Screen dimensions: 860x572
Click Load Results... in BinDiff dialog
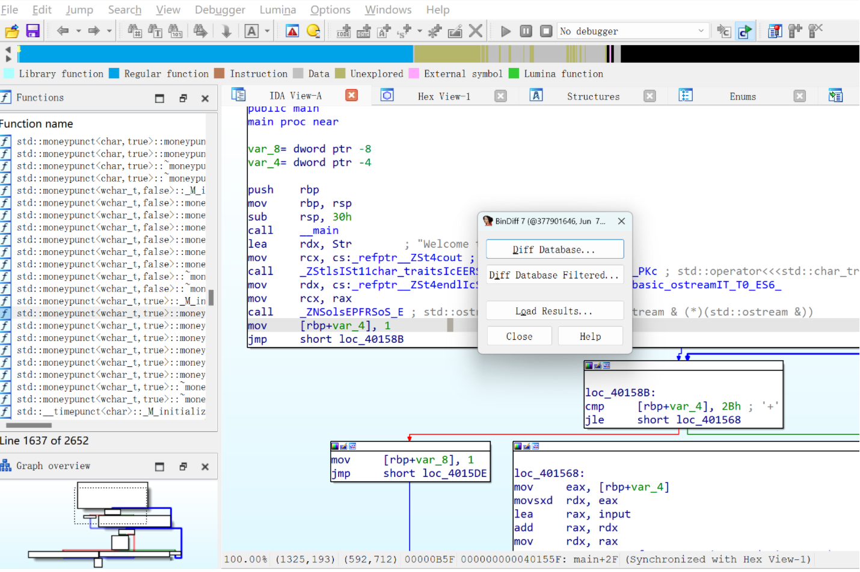(x=554, y=311)
